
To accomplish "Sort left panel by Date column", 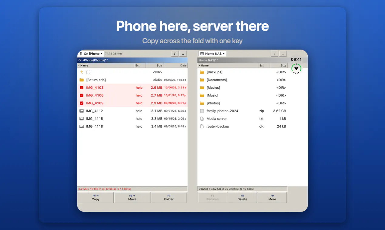I will (x=175, y=65).
